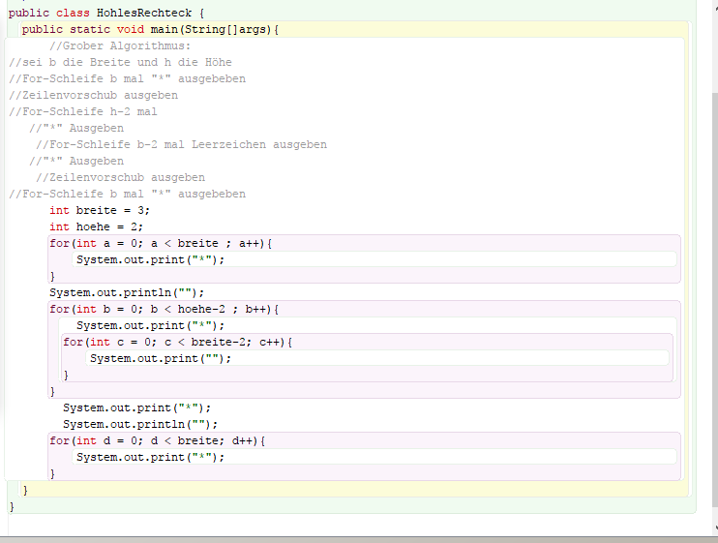Click the comment '//Grober Algorithmus:'
The height and width of the screenshot is (543, 718).
pos(120,45)
